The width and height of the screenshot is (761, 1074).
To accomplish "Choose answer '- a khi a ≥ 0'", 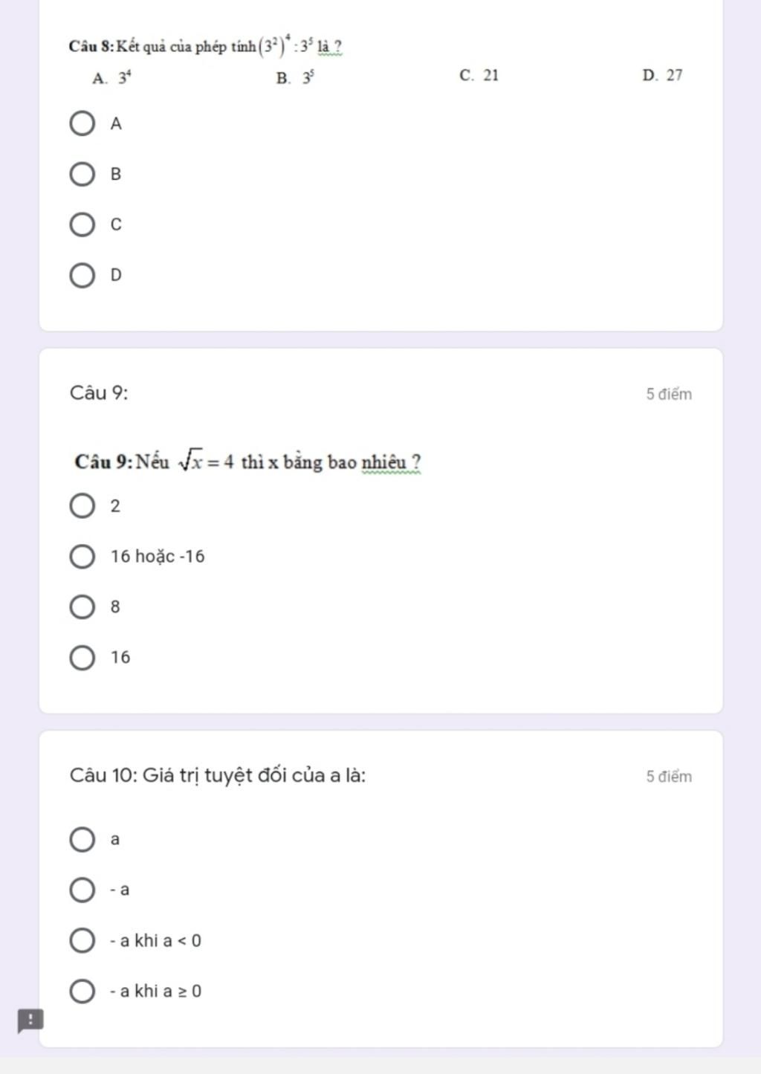I will coord(82,991).
